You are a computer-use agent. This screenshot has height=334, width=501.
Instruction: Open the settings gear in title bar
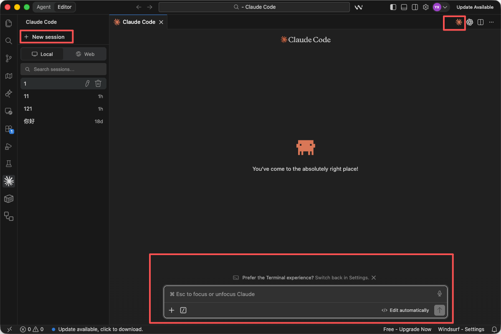point(426,7)
